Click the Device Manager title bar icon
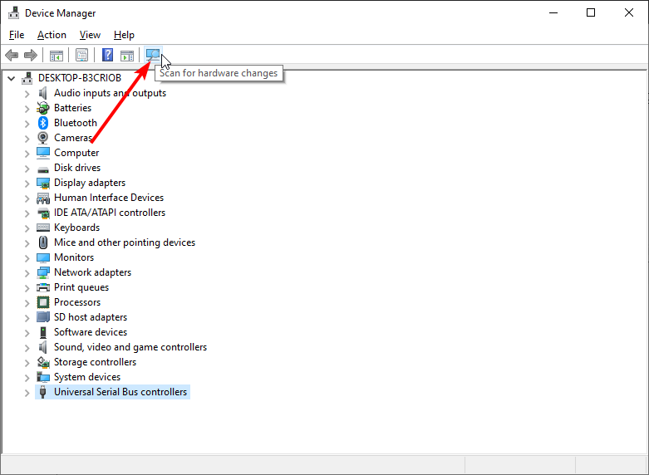 pyautogui.click(x=13, y=12)
